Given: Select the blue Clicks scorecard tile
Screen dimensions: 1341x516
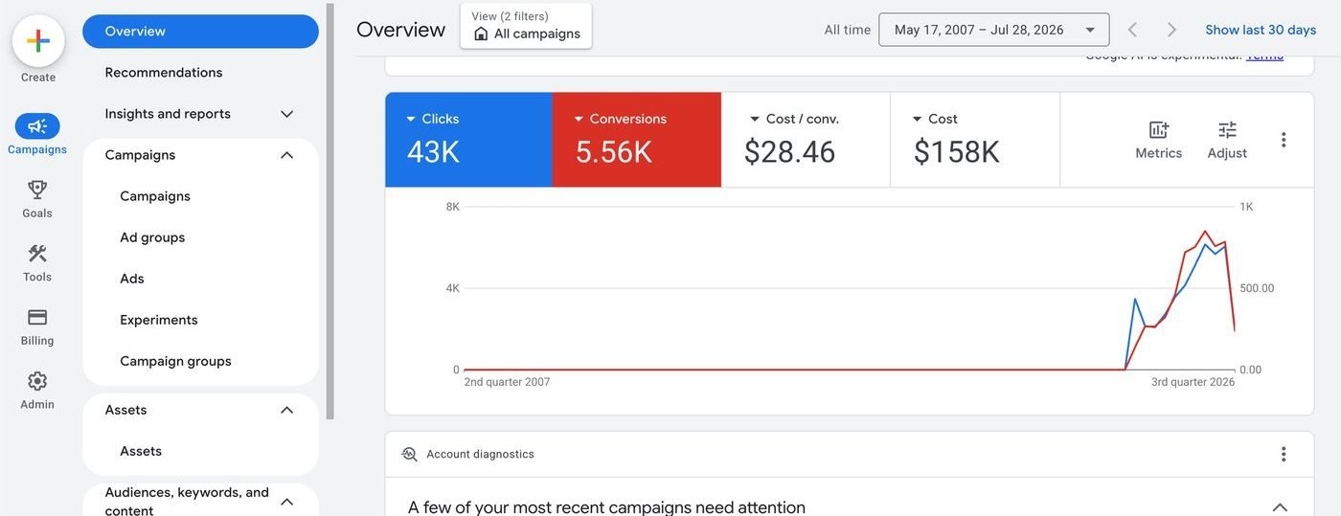Looking at the screenshot, I should (468, 140).
